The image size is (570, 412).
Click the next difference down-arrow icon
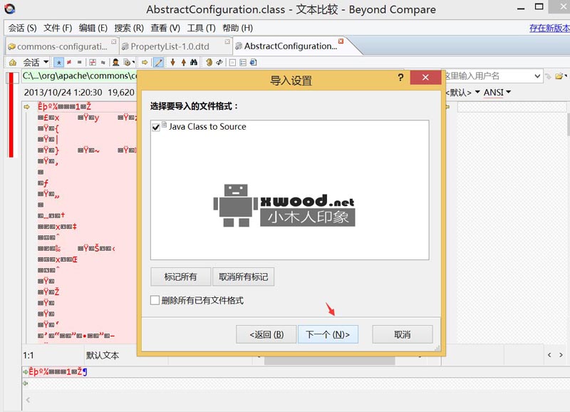click(x=173, y=62)
